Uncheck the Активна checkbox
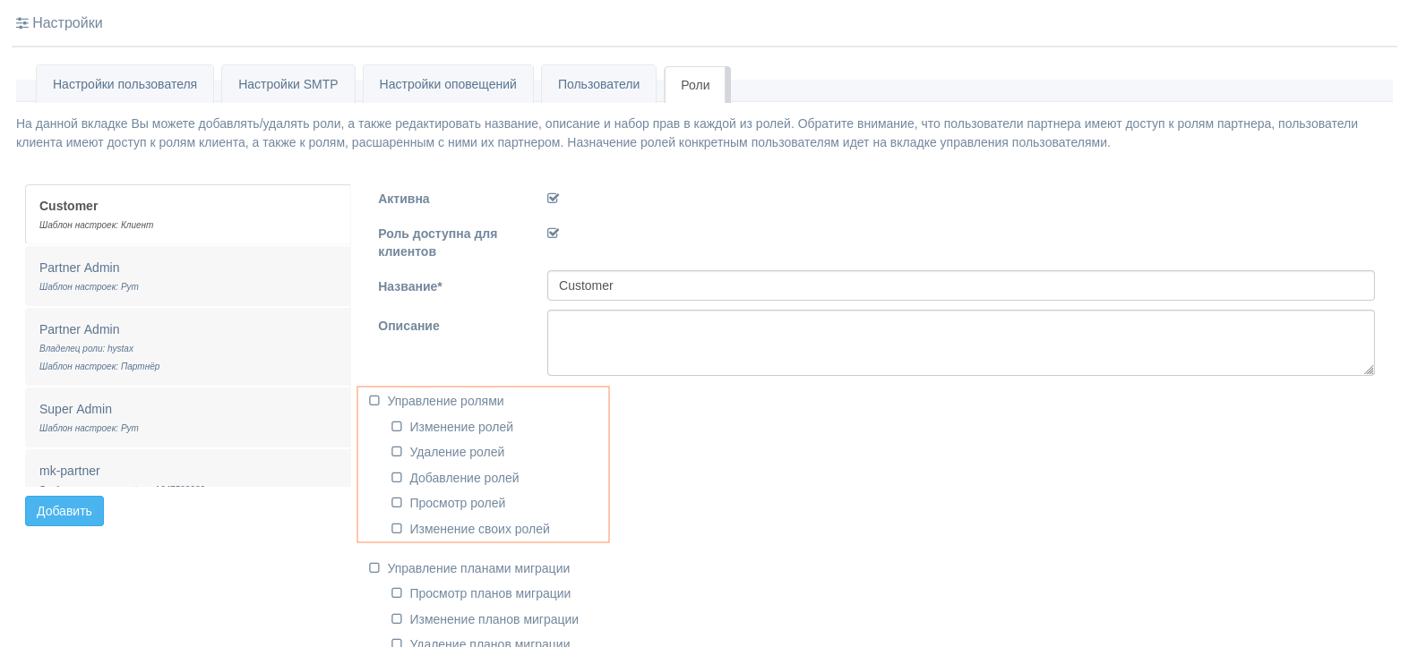Viewport: 1409px width, 647px height. [x=553, y=199]
